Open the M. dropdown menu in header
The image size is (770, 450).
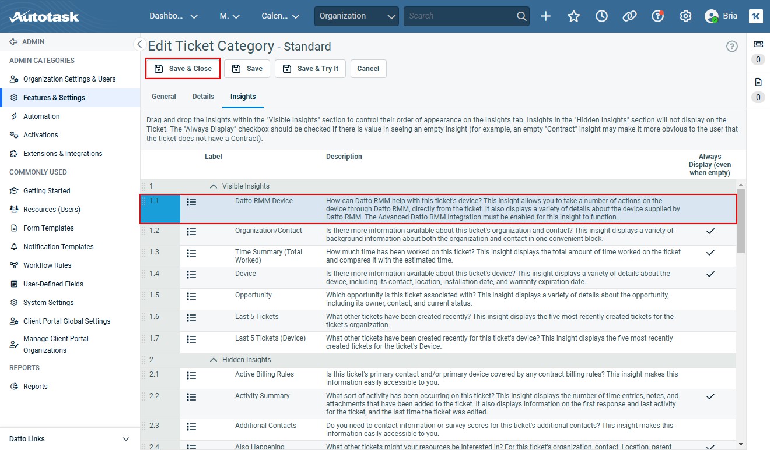[x=229, y=16]
